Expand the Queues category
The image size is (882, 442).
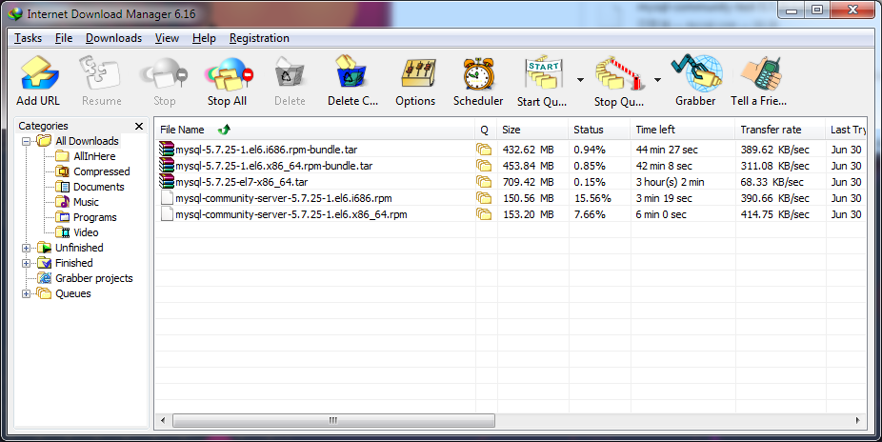[x=26, y=293]
